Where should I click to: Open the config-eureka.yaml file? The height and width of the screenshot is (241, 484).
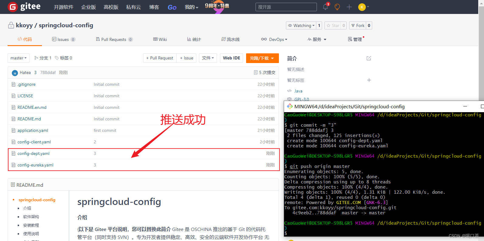point(35,165)
